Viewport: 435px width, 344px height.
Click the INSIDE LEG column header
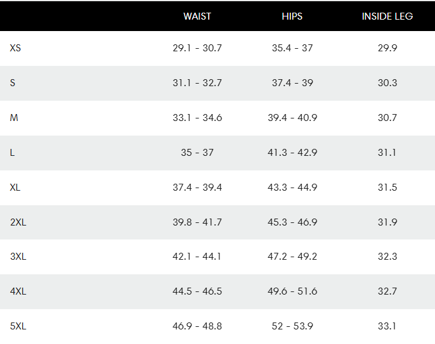pos(387,16)
